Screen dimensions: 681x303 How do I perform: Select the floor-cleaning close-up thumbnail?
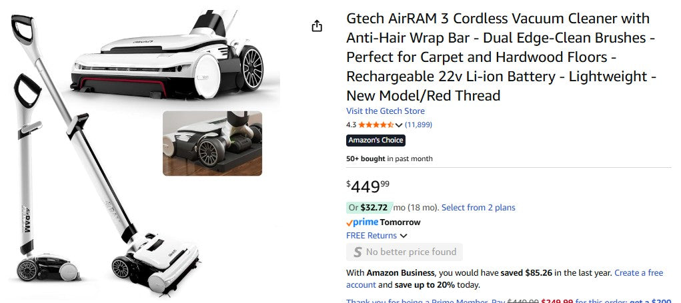(212, 143)
